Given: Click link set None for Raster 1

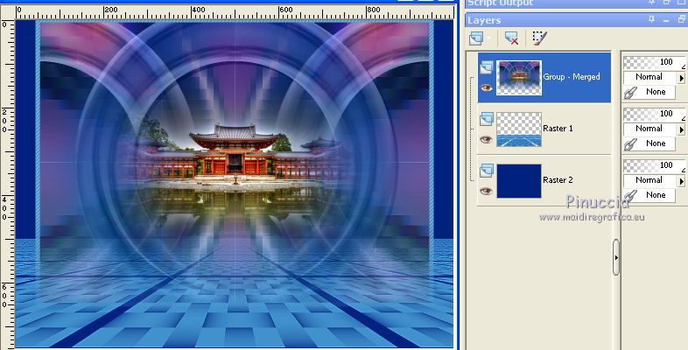Looking at the screenshot, I should point(656,143).
